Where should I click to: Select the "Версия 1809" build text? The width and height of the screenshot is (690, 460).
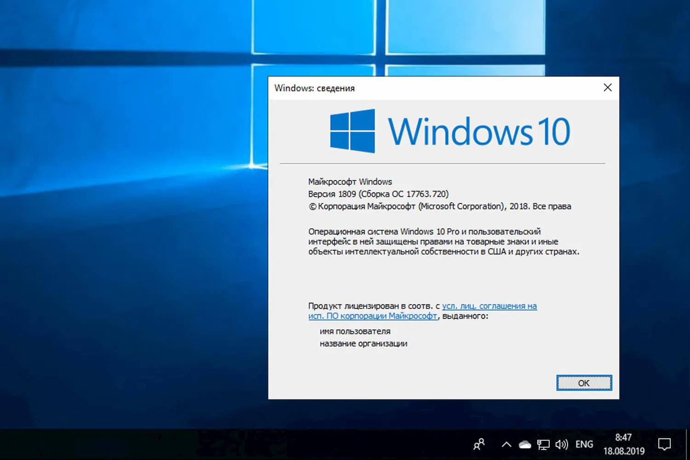point(378,194)
